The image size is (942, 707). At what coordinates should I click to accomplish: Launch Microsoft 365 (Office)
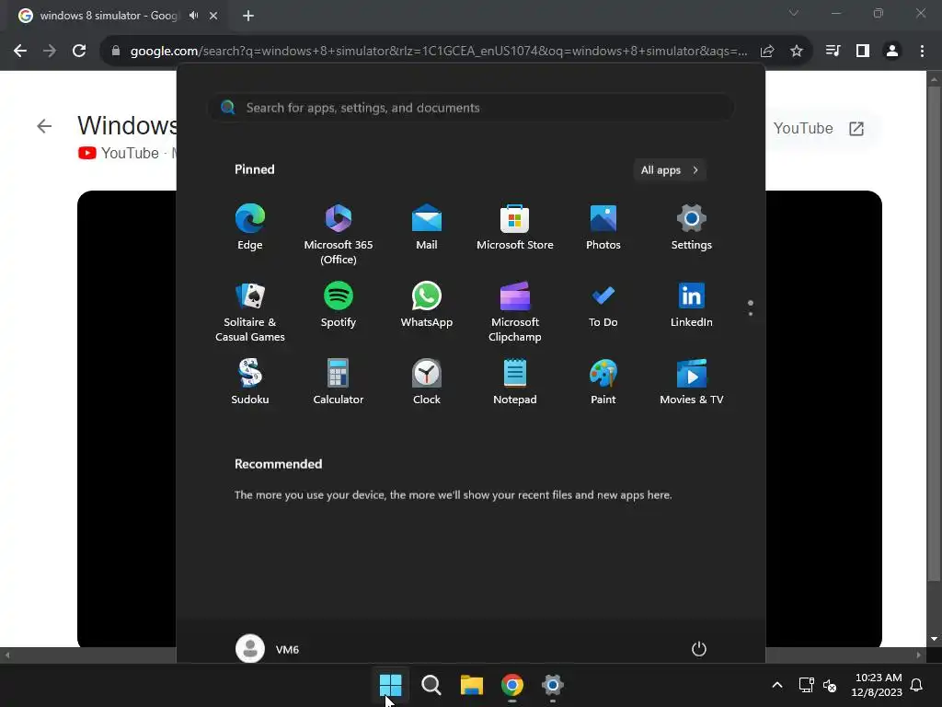pyautogui.click(x=339, y=235)
